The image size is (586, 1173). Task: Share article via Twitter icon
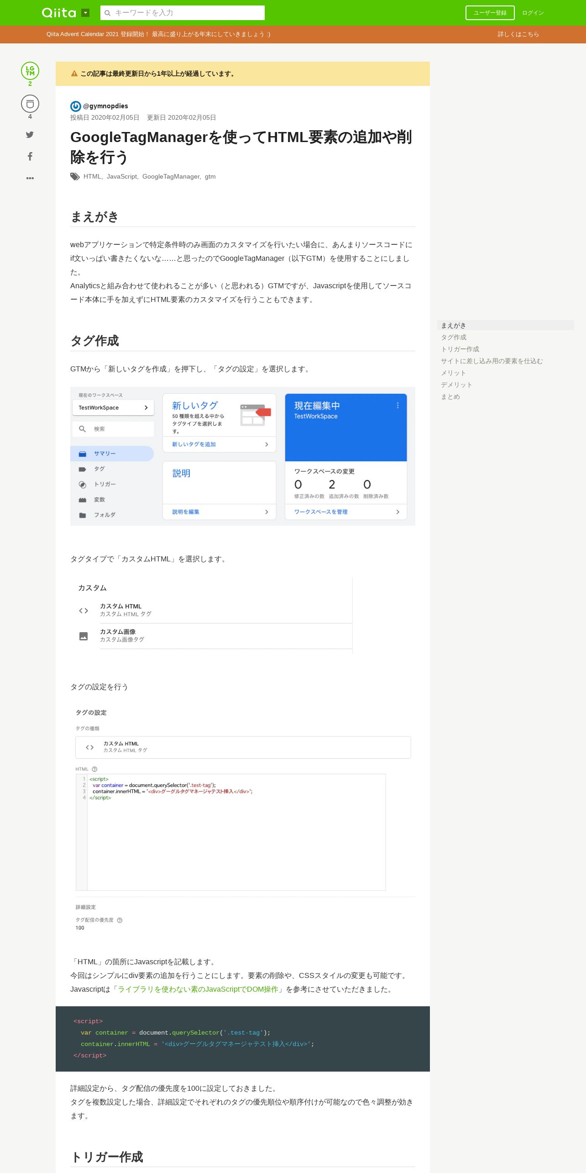tap(30, 134)
